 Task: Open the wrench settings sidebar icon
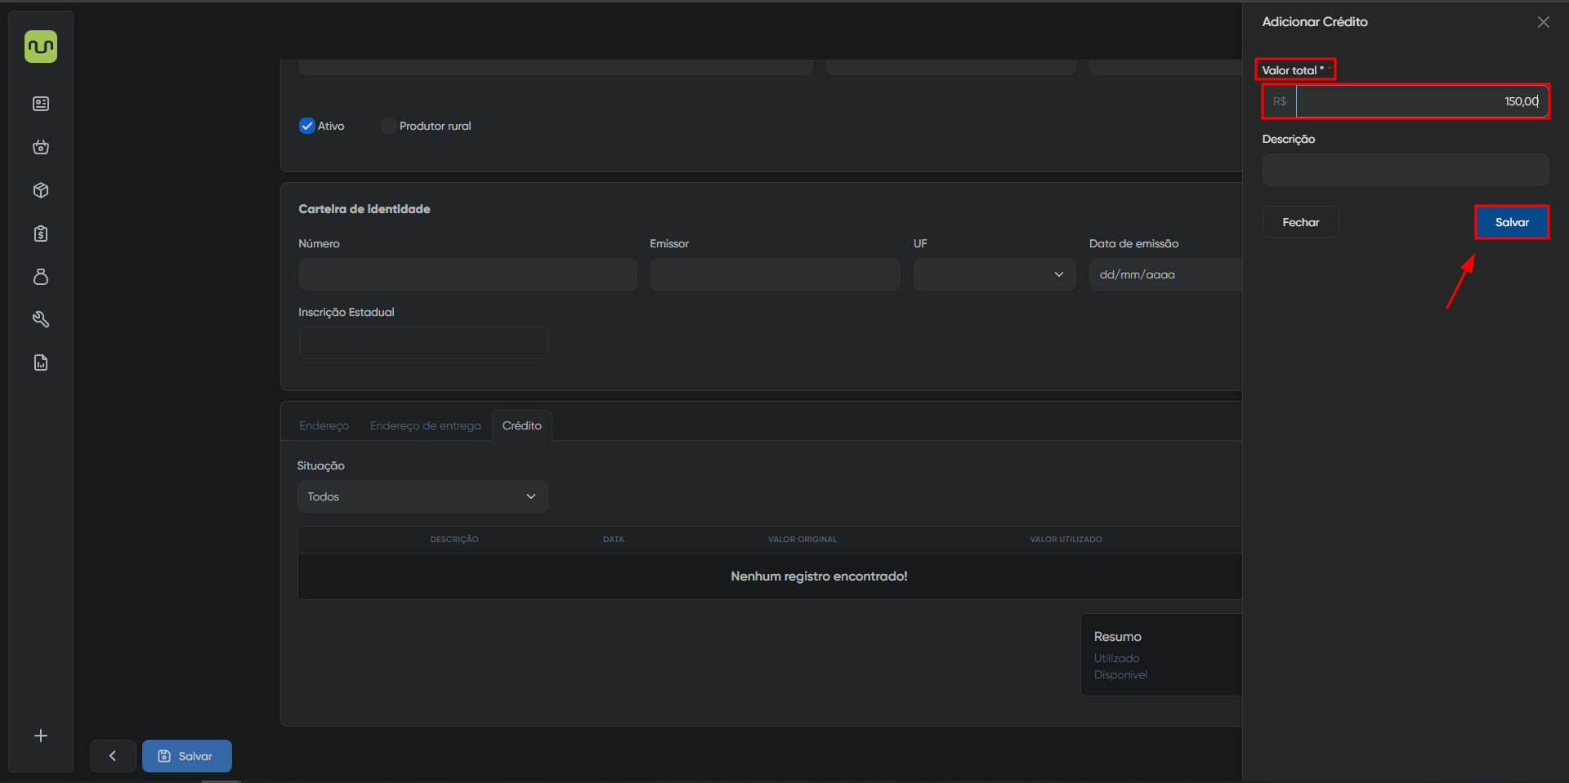[x=41, y=319]
